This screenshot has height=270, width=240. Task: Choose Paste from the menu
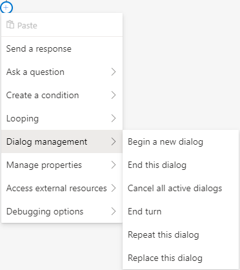[x=62, y=25]
